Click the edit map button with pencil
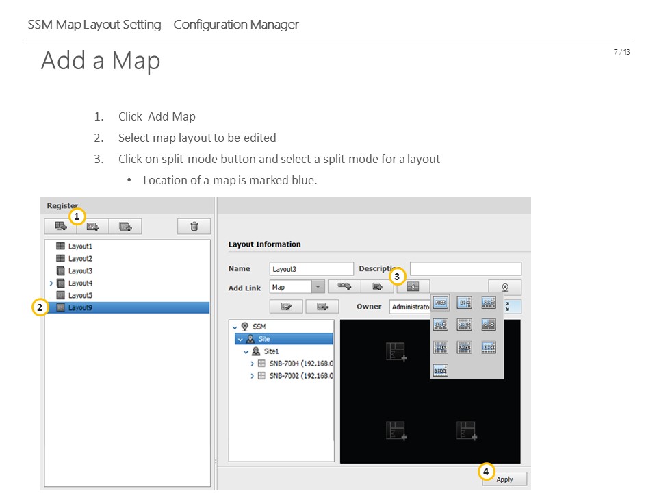 coord(286,307)
